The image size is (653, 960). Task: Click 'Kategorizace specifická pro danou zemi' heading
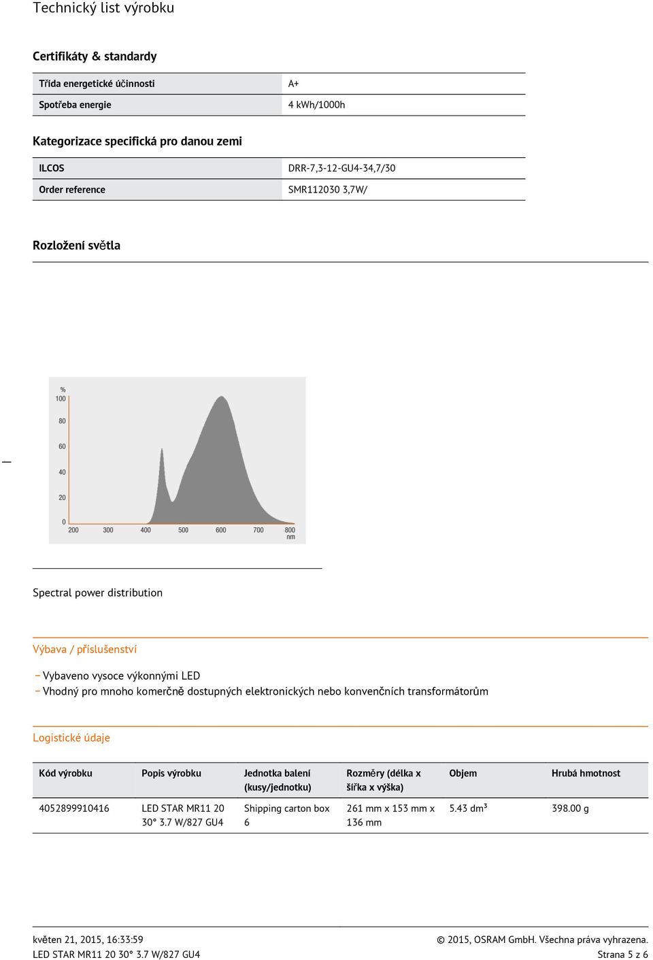(x=137, y=141)
